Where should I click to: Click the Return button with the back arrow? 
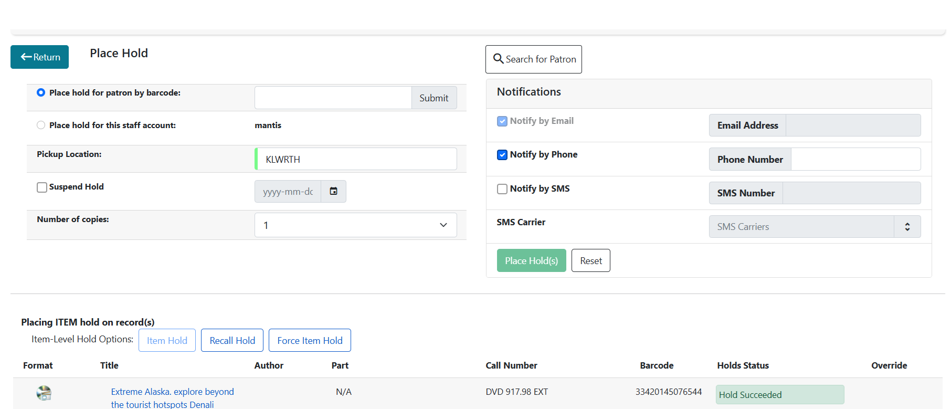click(x=40, y=57)
